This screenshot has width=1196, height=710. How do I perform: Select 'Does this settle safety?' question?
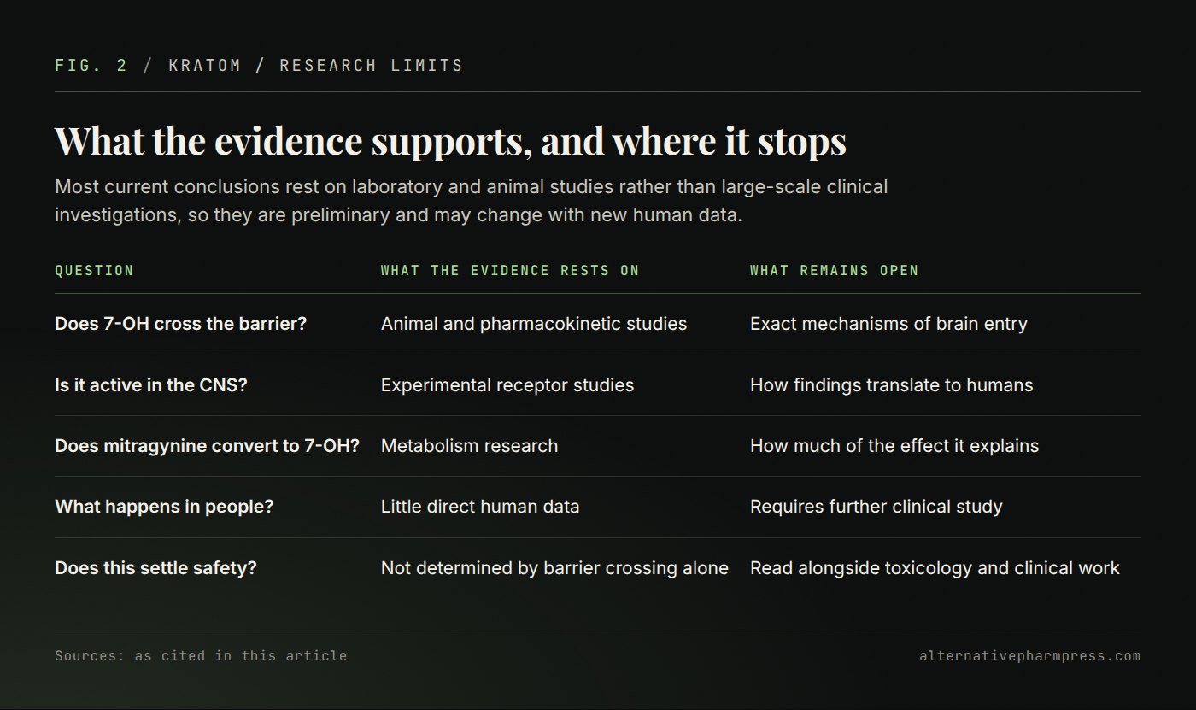click(155, 568)
